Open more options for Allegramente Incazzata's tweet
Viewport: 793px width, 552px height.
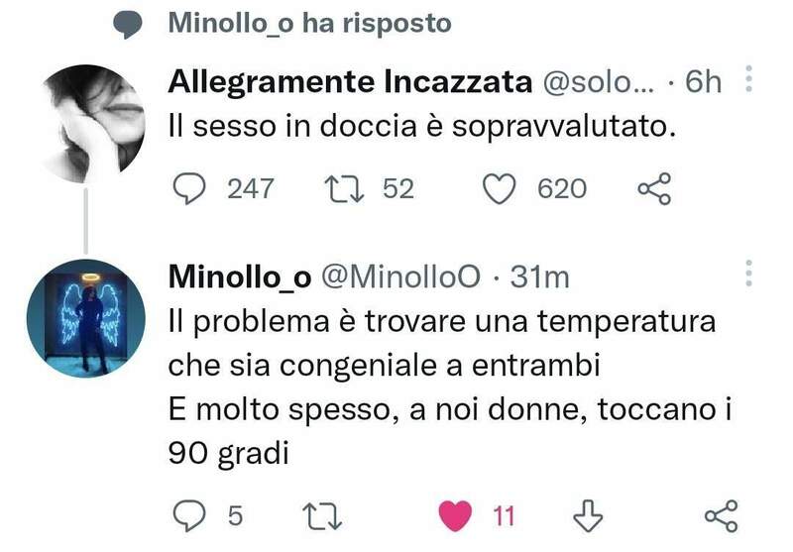tap(748, 81)
